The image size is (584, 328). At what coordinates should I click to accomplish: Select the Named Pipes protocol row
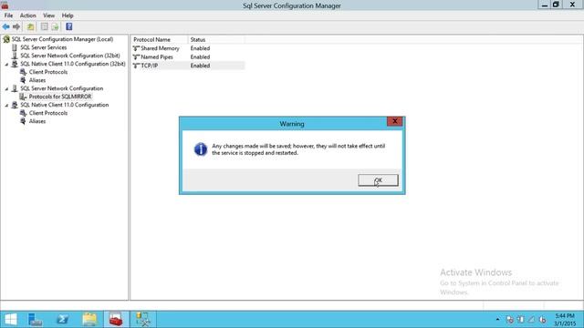(188, 56)
